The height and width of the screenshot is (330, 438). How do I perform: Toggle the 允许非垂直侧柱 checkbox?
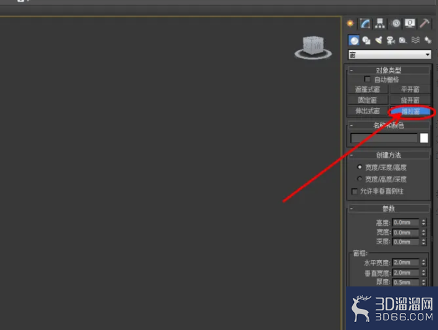pyautogui.click(x=355, y=191)
